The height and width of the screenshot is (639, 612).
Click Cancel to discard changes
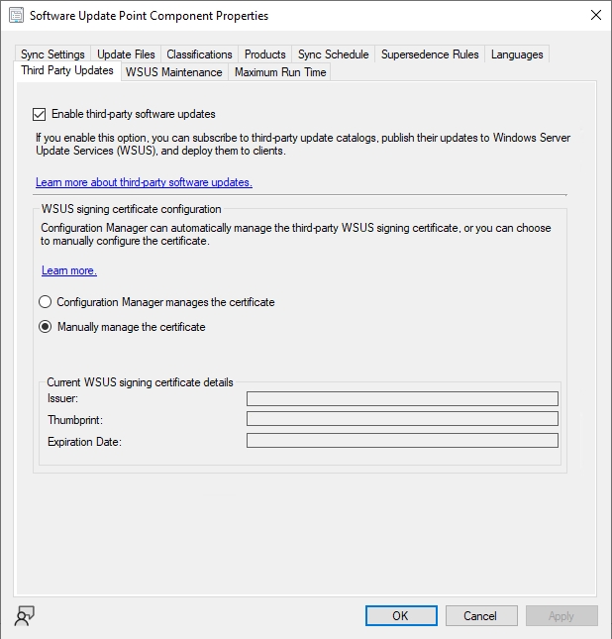[479, 615]
